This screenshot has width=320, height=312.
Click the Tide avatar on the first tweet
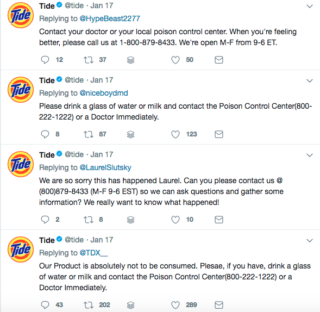pos(21,15)
